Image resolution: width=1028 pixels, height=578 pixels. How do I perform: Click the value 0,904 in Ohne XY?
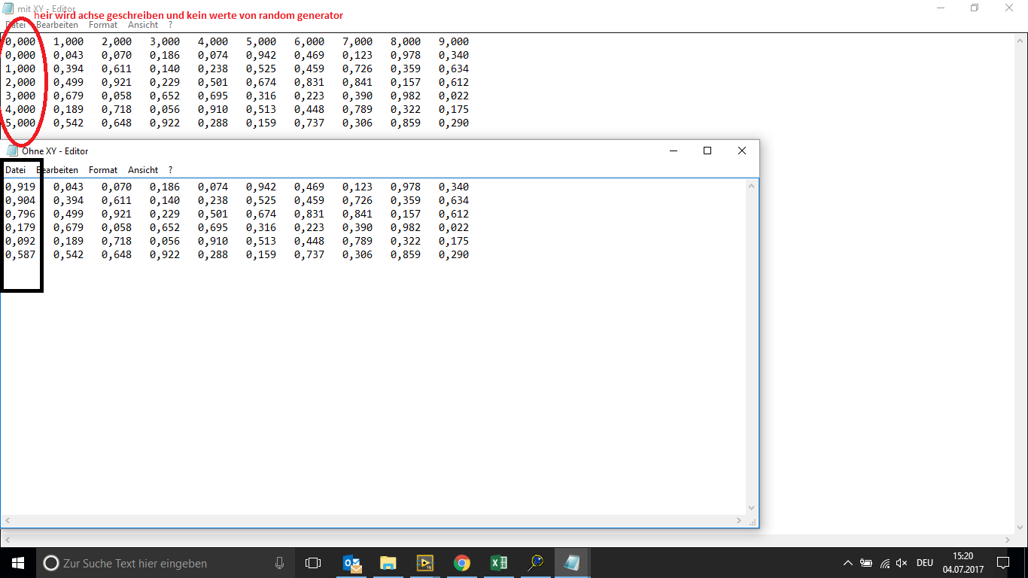click(x=20, y=200)
